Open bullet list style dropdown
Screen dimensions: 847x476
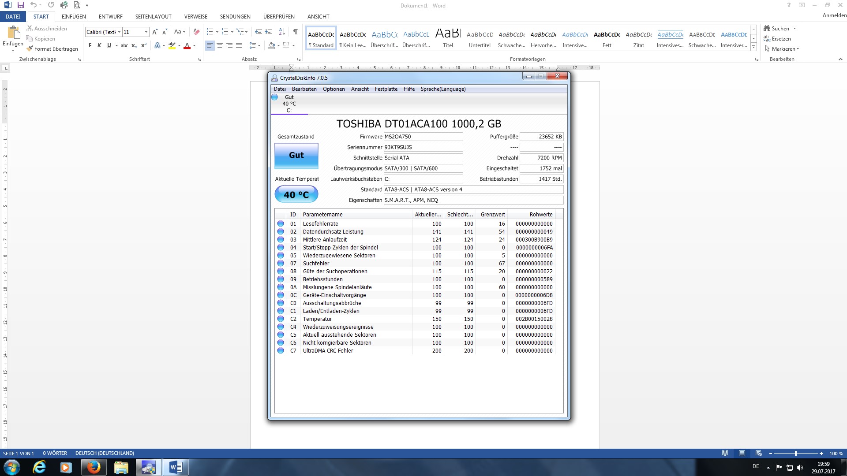coord(217,32)
